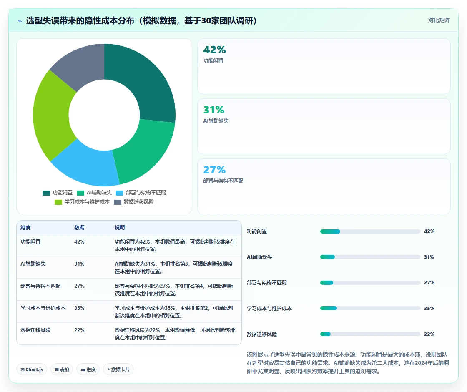This screenshot has height=392, width=467.
Task: Click the lightning icon beside the title
Action: point(20,21)
